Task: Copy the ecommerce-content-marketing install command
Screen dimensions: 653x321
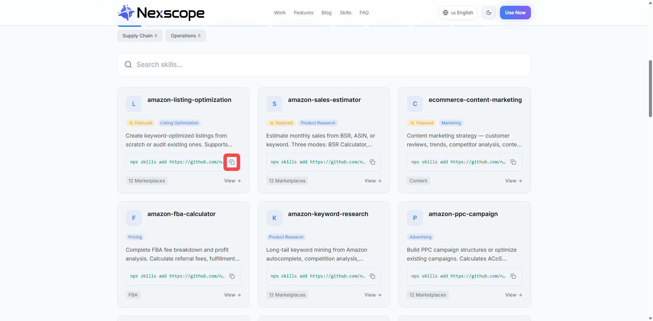Action: (x=513, y=162)
